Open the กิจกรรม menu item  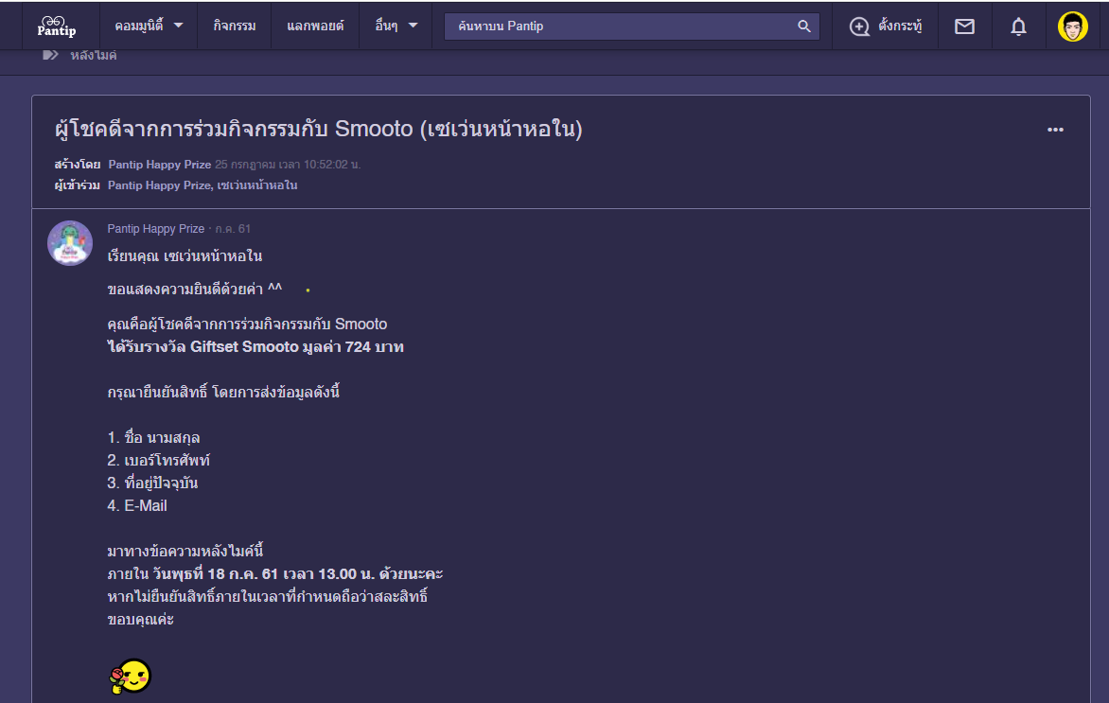[x=234, y=26]
